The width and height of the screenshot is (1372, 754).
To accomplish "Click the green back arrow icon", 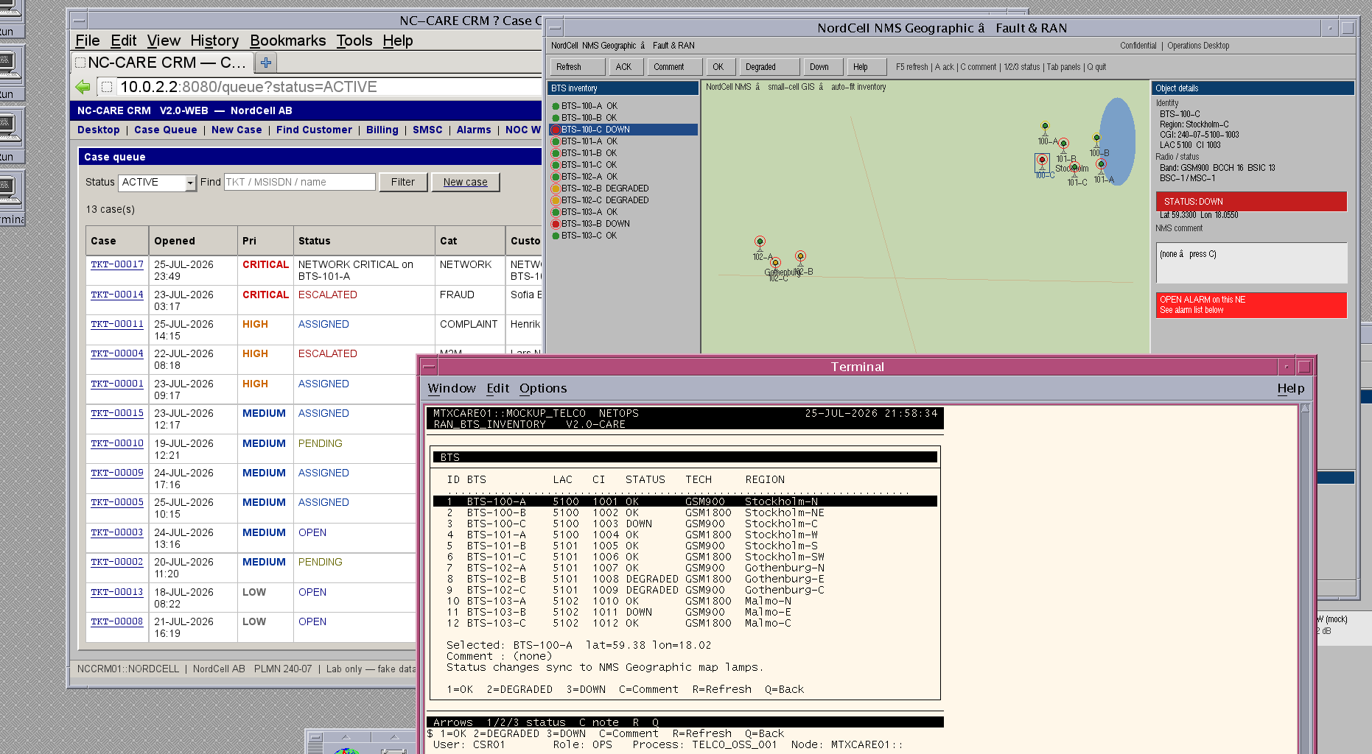I will pos(83,87).
